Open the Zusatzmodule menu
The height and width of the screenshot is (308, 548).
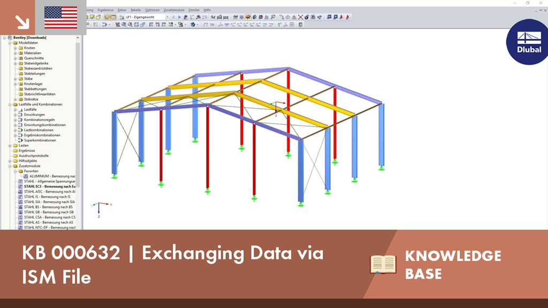[x=174, y=10]
